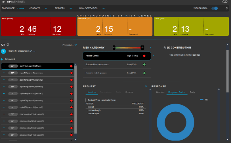Click the back arrow beside Discovered
231x143 pixels.
2,59
